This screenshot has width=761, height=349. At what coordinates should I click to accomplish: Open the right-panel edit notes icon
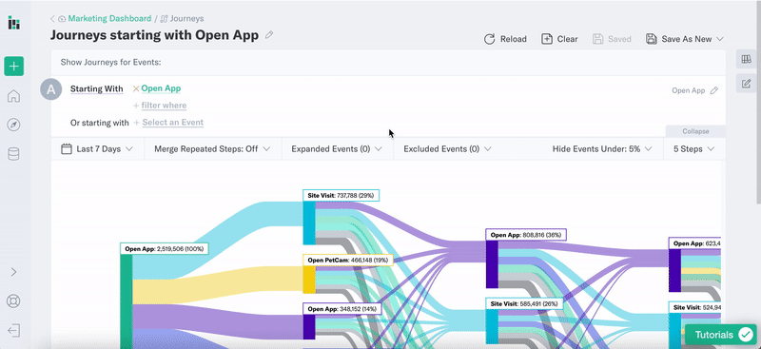(x=746, y=84)
